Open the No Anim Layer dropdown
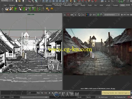Viewport: 132px width, 99px height. pyautogui.click(x=103, y=97)
